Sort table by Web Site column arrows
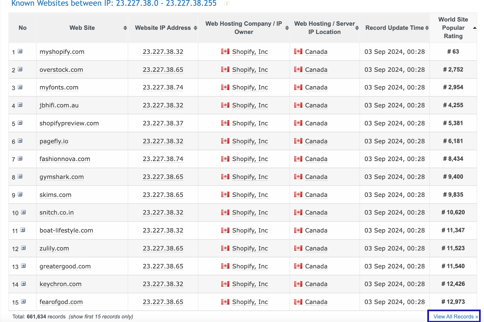The image size is (484, 322). [125, 28]
